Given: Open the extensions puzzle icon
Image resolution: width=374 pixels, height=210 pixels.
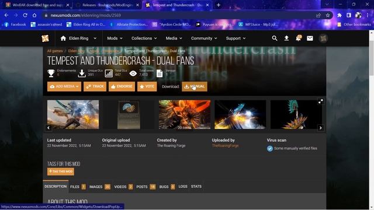Looking at the screenshot, I should click(x=340, y=15).
